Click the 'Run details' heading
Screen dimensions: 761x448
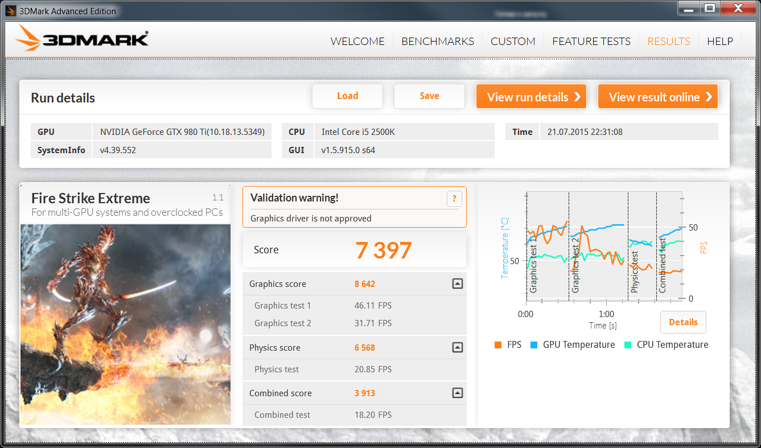[63, 97]
